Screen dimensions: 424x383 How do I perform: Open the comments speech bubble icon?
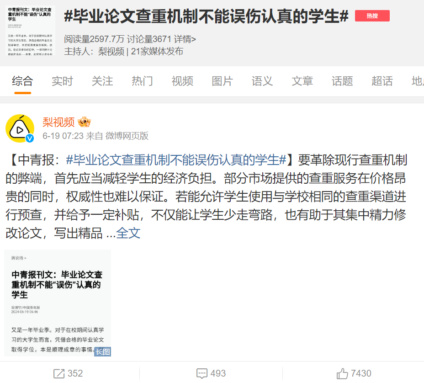click(202, 373)
